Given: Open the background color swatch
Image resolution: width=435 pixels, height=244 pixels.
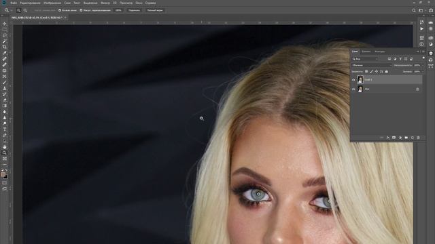Looking at the screenshot, I should click(6, 177).
